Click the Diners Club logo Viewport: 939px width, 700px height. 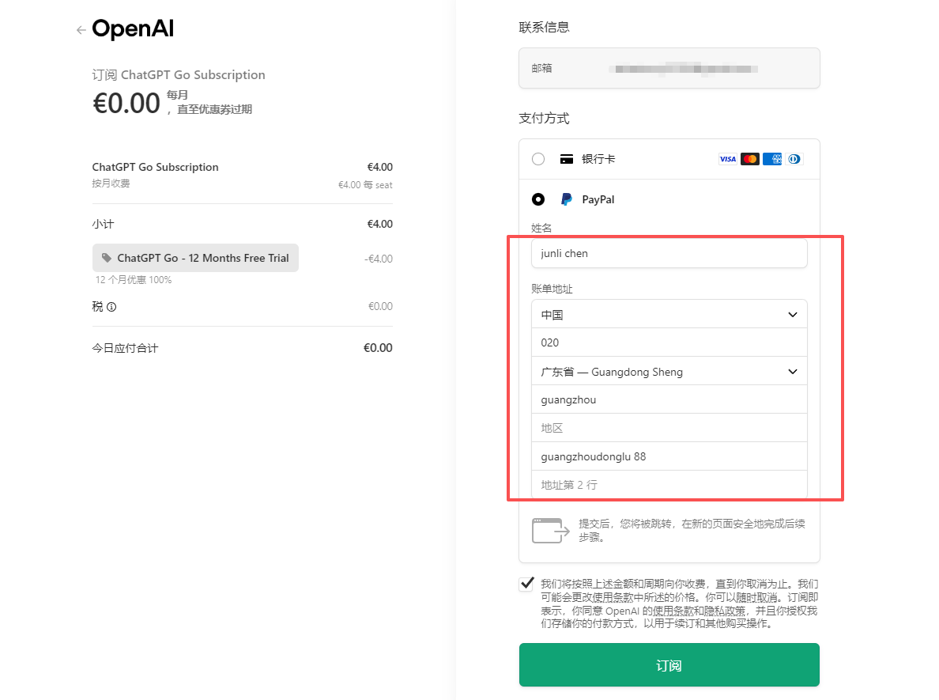click(794, 159)
